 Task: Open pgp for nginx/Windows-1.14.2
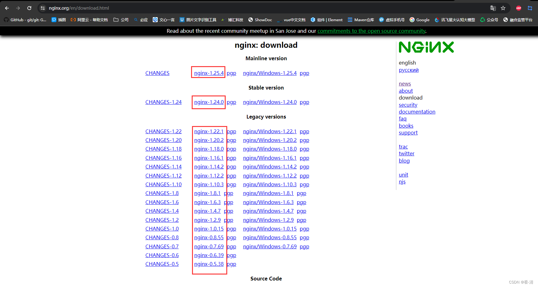[x=305, y=167]
